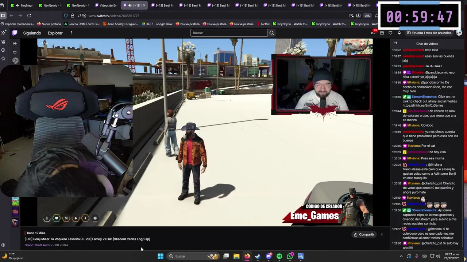Screen dimensions: 467x262
Task: Show hidden system tray icons chevron
Action: click(x=401, y=256)
